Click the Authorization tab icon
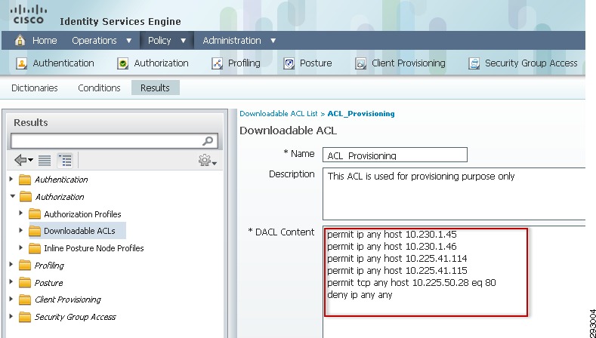This screenshot has height=338, width=596. coord(122,63)
